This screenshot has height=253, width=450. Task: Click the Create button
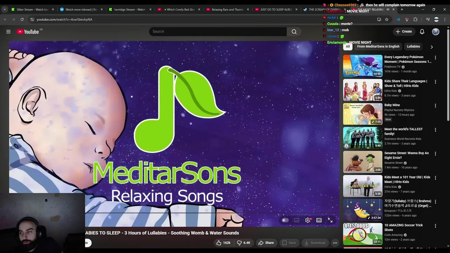(x=404, y=32)
